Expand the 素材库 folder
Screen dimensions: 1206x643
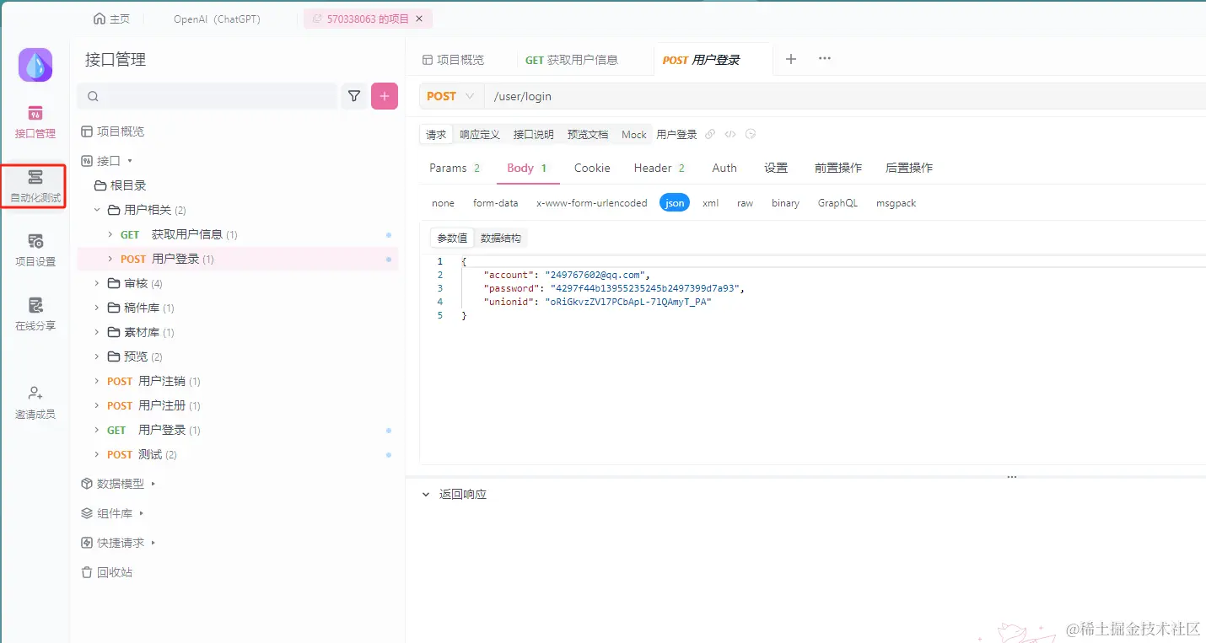click(x=97, y=332)
